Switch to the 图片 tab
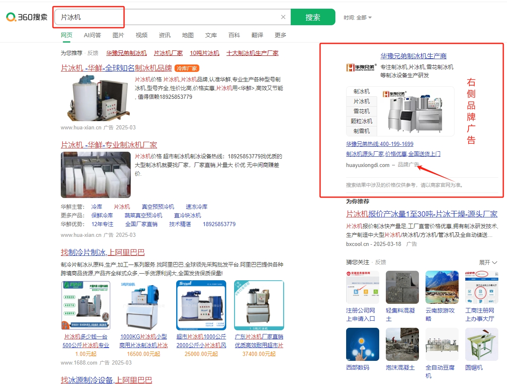 [x=118, y=35]
